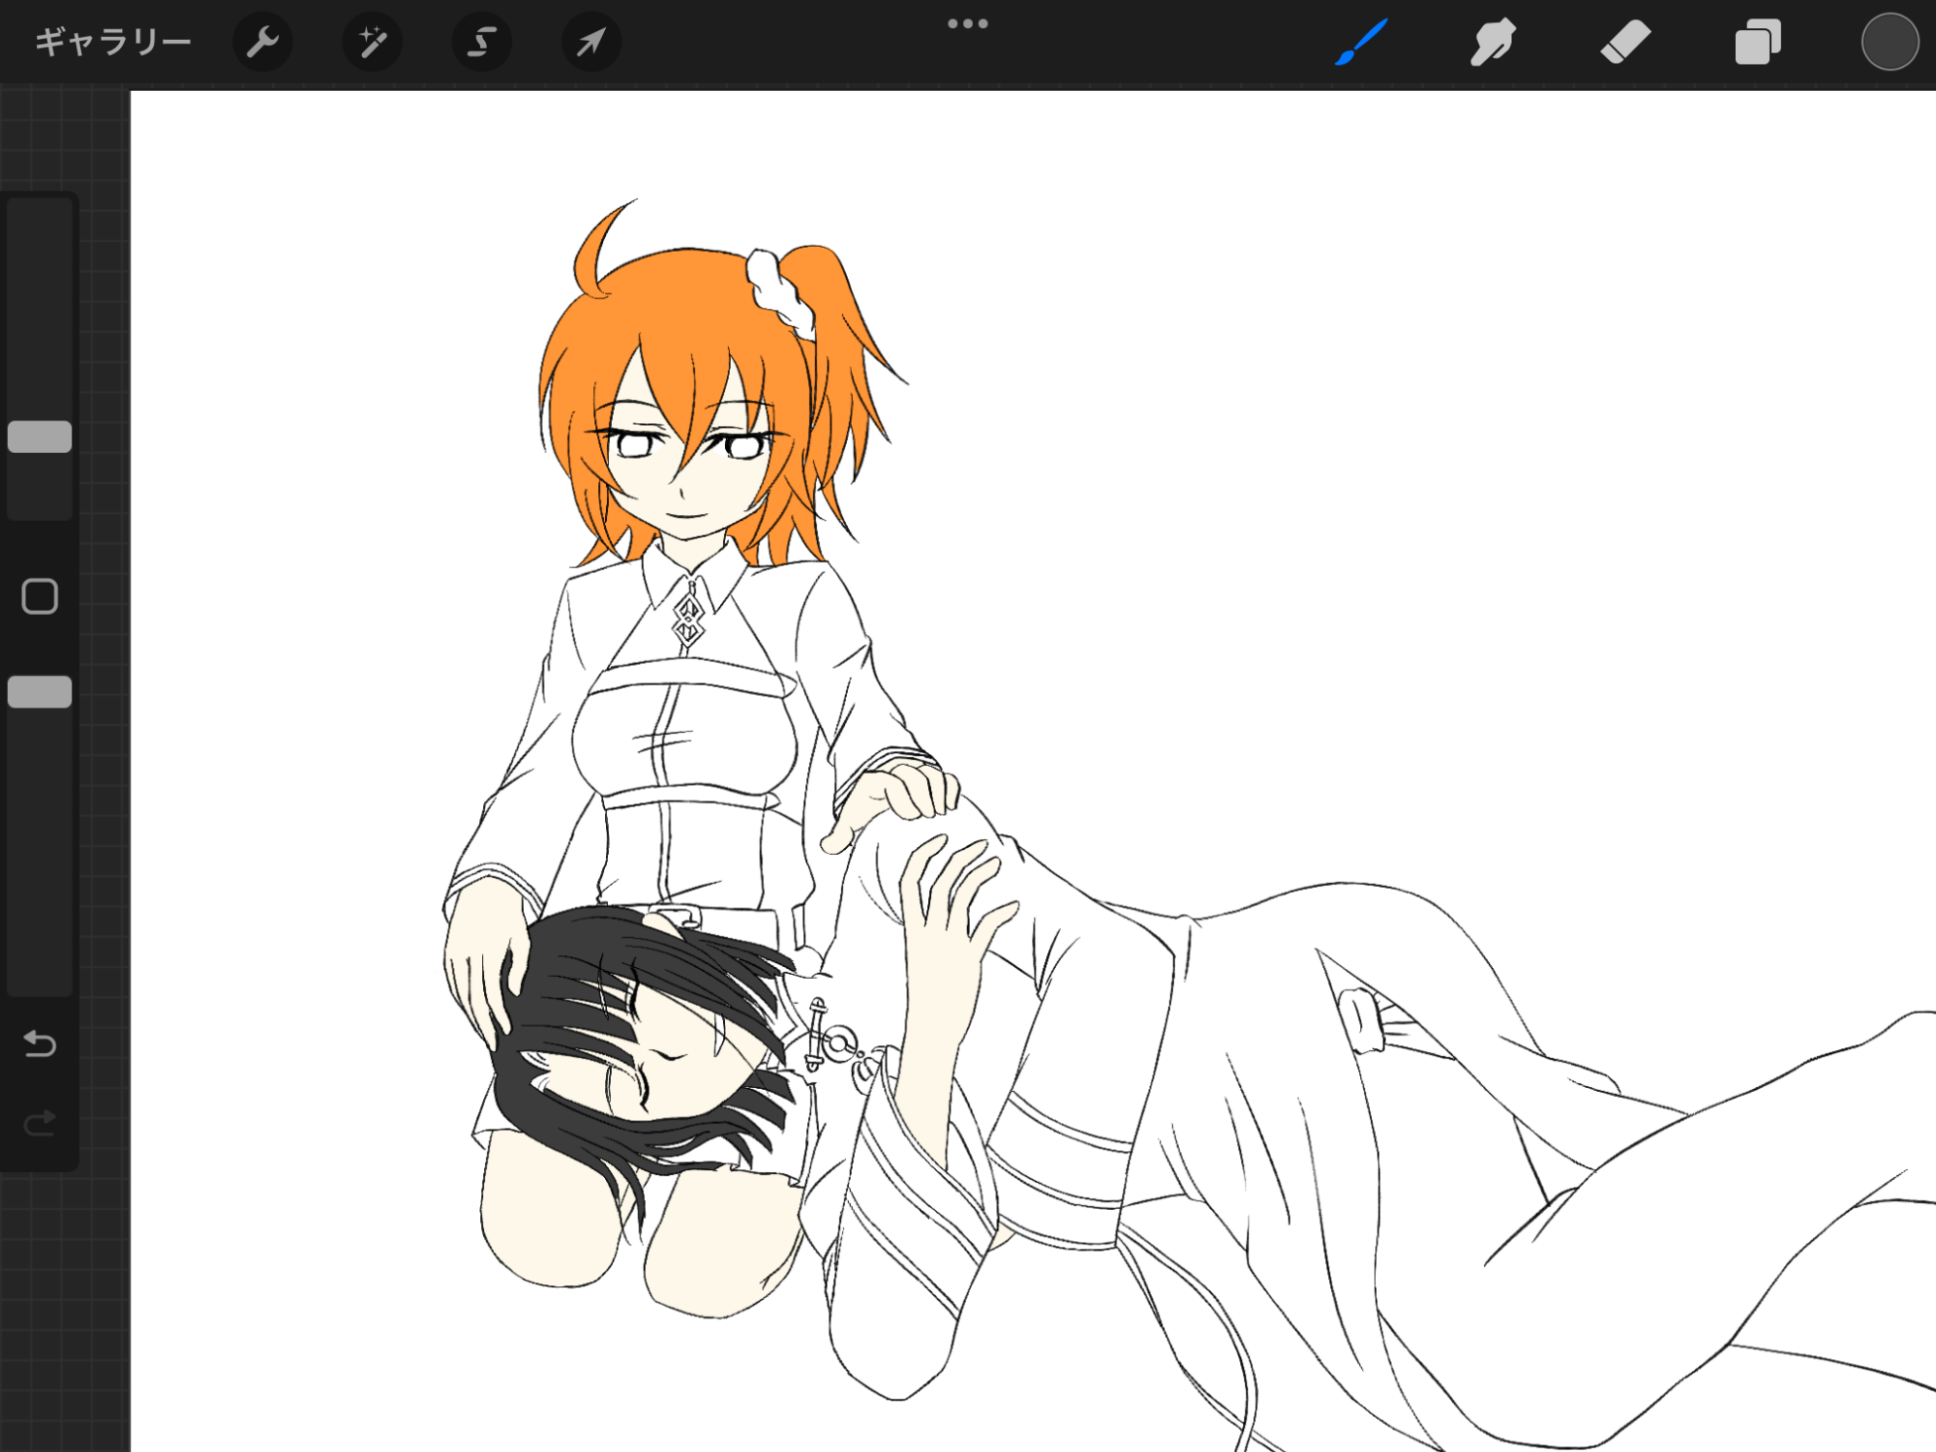Open the Adjustments magic wand menu
Image resolution: width=1936 pixels, height=1452 pixels.
(373, 42)
